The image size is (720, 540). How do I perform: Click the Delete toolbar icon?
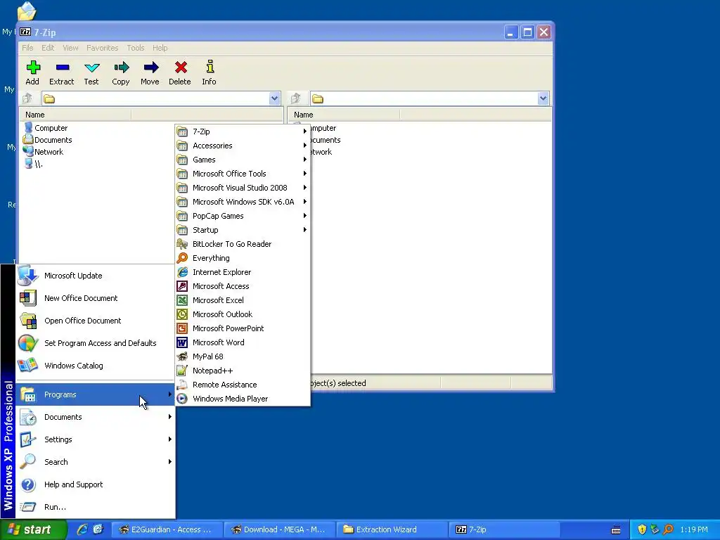(x=180, y=72)
